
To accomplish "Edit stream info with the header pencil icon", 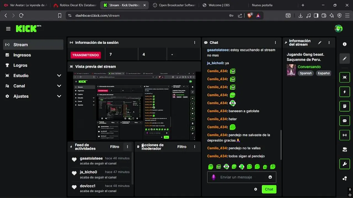I will [320, 43].
